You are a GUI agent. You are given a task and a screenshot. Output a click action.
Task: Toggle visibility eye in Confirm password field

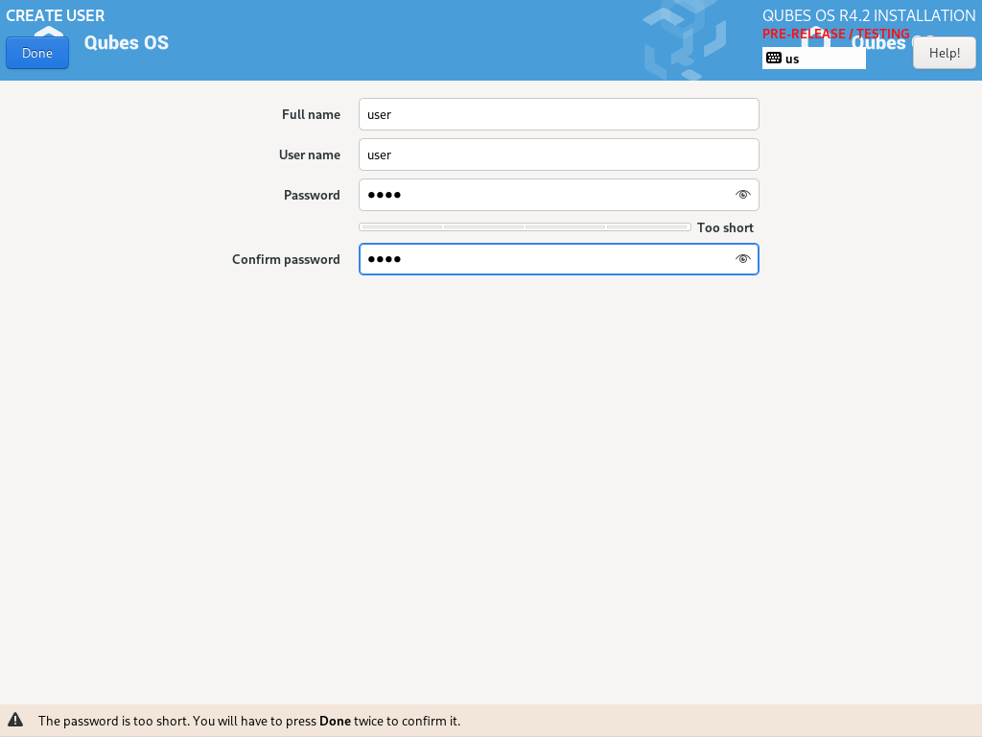click(742, 259)
